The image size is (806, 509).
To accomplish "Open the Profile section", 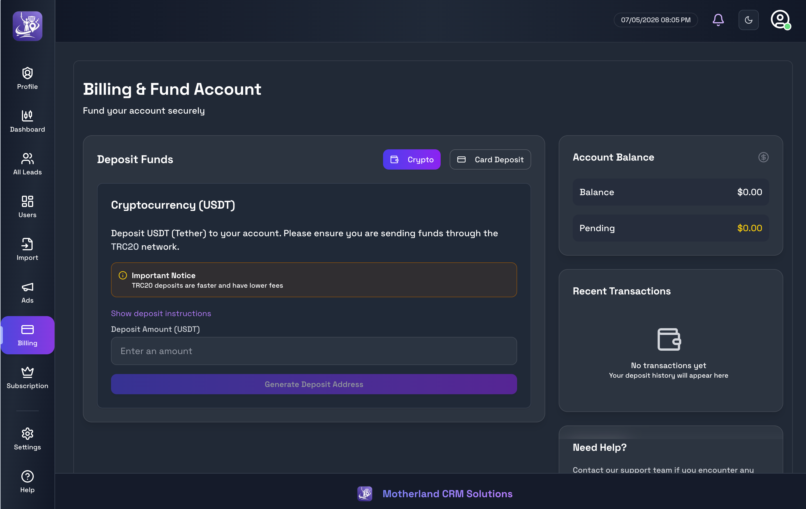I will 28,79.
